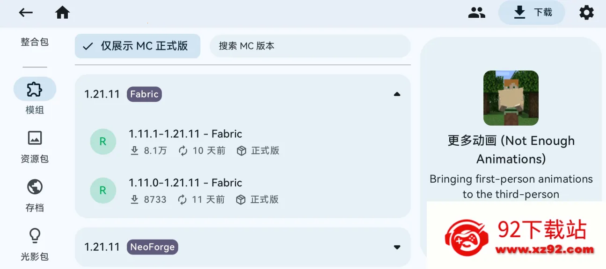The height and width of the screenshot is (269, 606).
Task: Open the home screen icon
Action: point(62,13)
